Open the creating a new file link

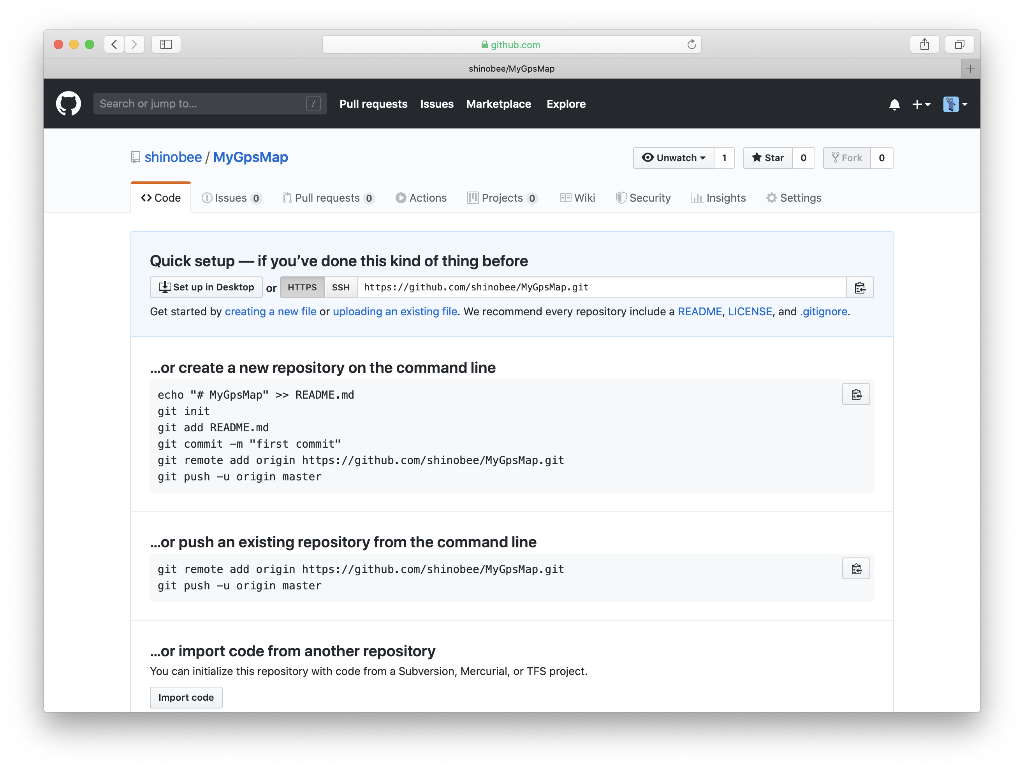coord(271,311)
